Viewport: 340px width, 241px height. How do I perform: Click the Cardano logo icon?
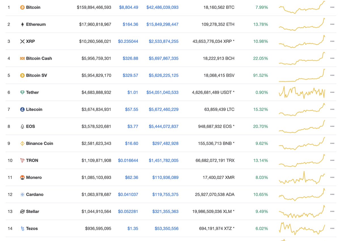tap(22, 194)
